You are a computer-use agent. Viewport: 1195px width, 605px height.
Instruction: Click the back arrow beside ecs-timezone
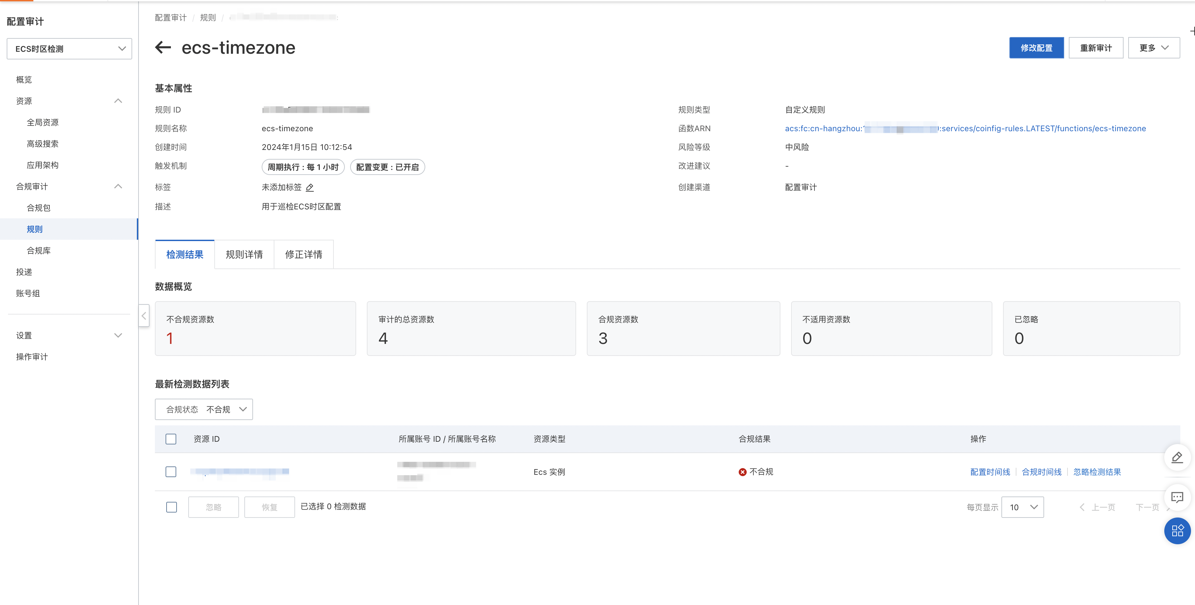click(x=163, y=47)
